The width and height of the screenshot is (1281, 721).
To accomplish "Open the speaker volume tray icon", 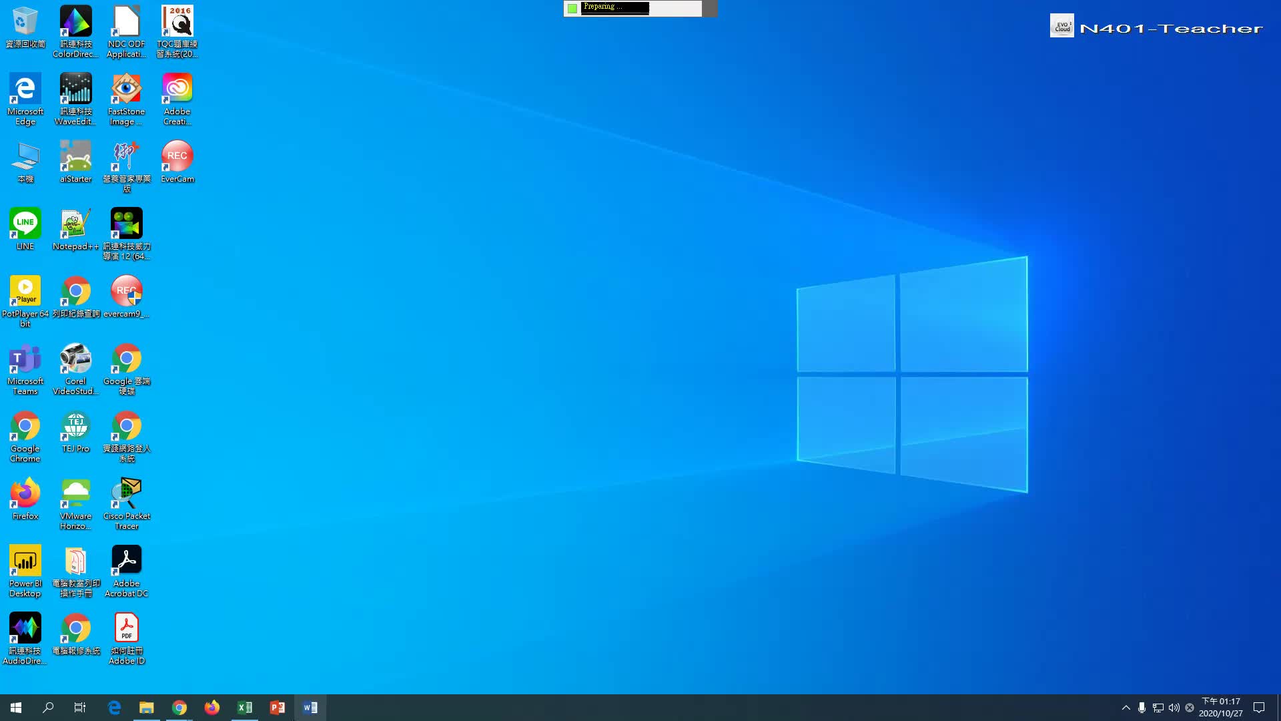I will tap(1174, 708).
